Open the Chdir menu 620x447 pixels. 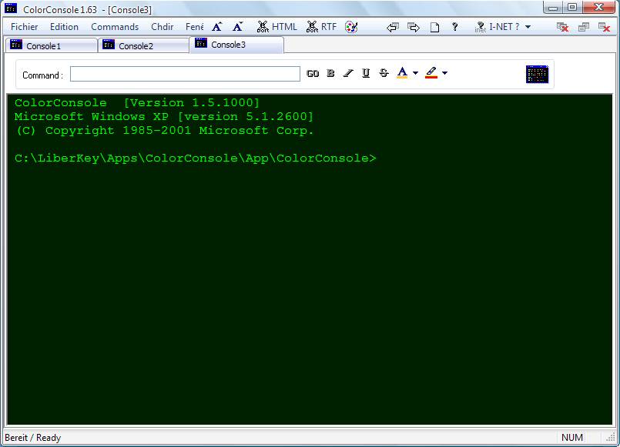pyautogui.click(x=162, y=27)
